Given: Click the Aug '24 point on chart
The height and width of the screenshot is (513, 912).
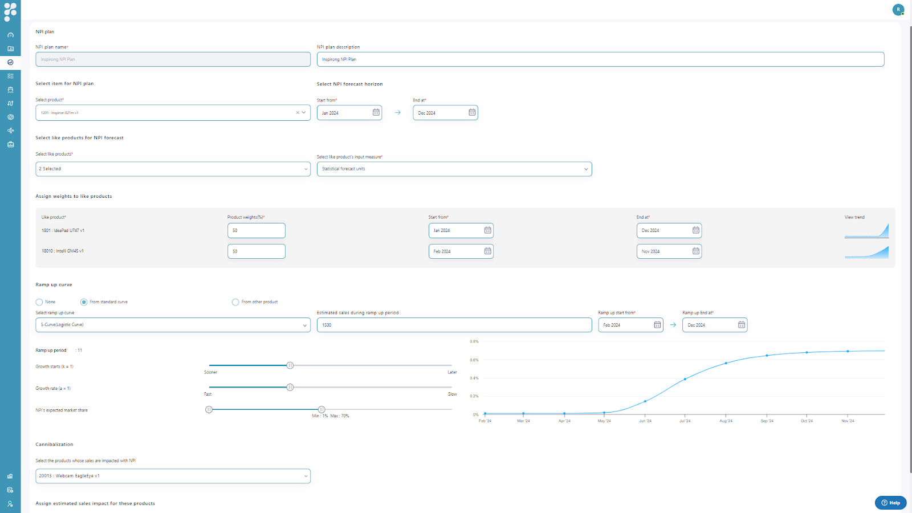Looking at the screenshot, I should (x=726, y=363).
